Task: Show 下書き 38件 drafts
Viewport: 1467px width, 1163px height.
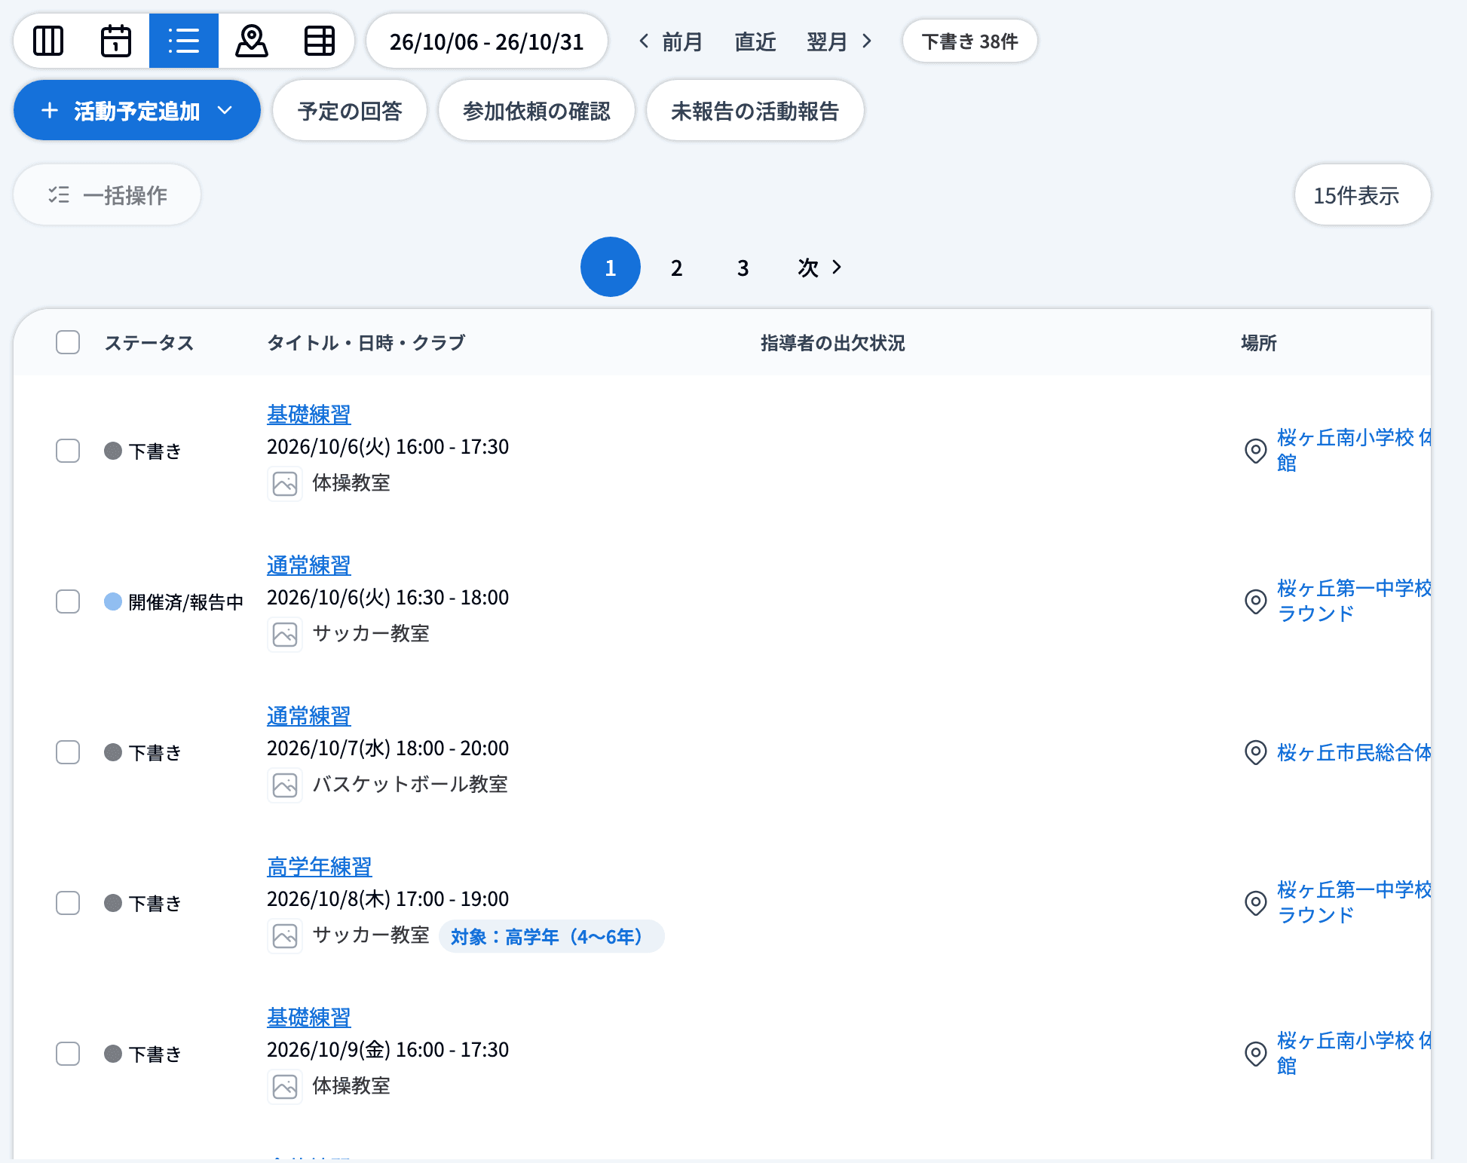Action: [x=969, y=41]
